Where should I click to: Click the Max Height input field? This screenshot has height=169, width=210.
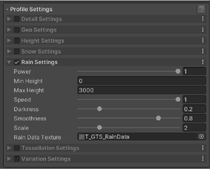point(142,90)
